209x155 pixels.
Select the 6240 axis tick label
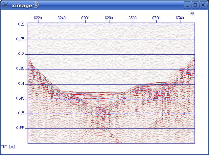[61, 18]
